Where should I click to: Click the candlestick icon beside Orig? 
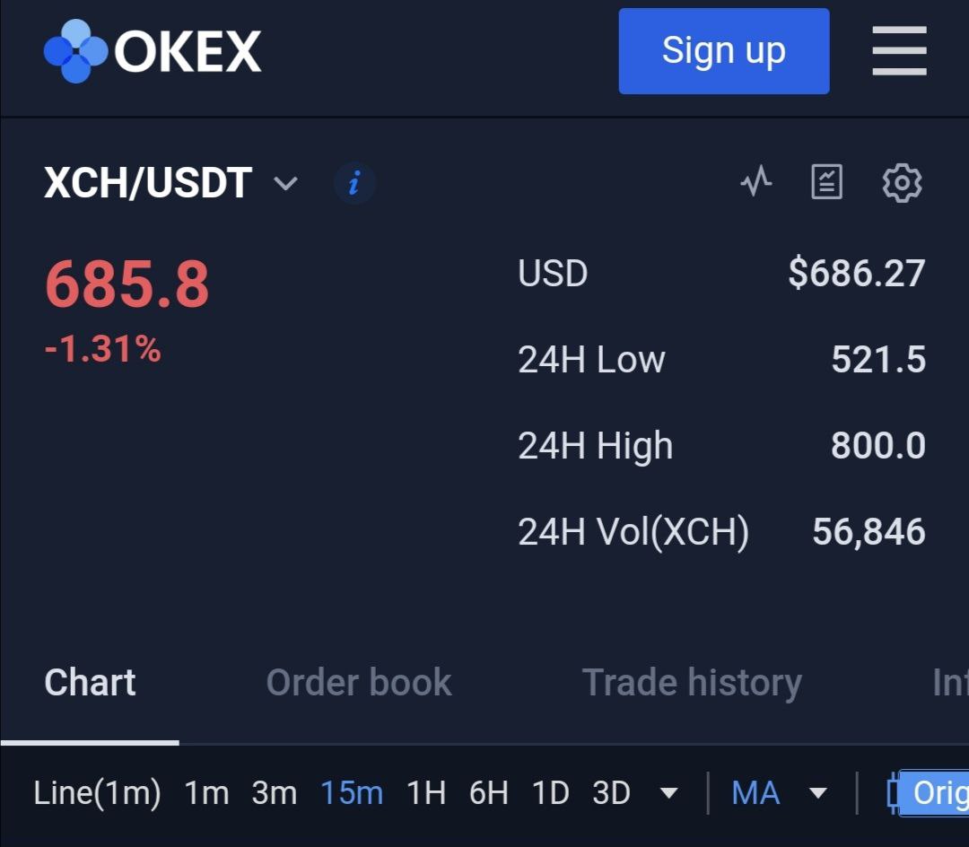click(x=893, y=792)
